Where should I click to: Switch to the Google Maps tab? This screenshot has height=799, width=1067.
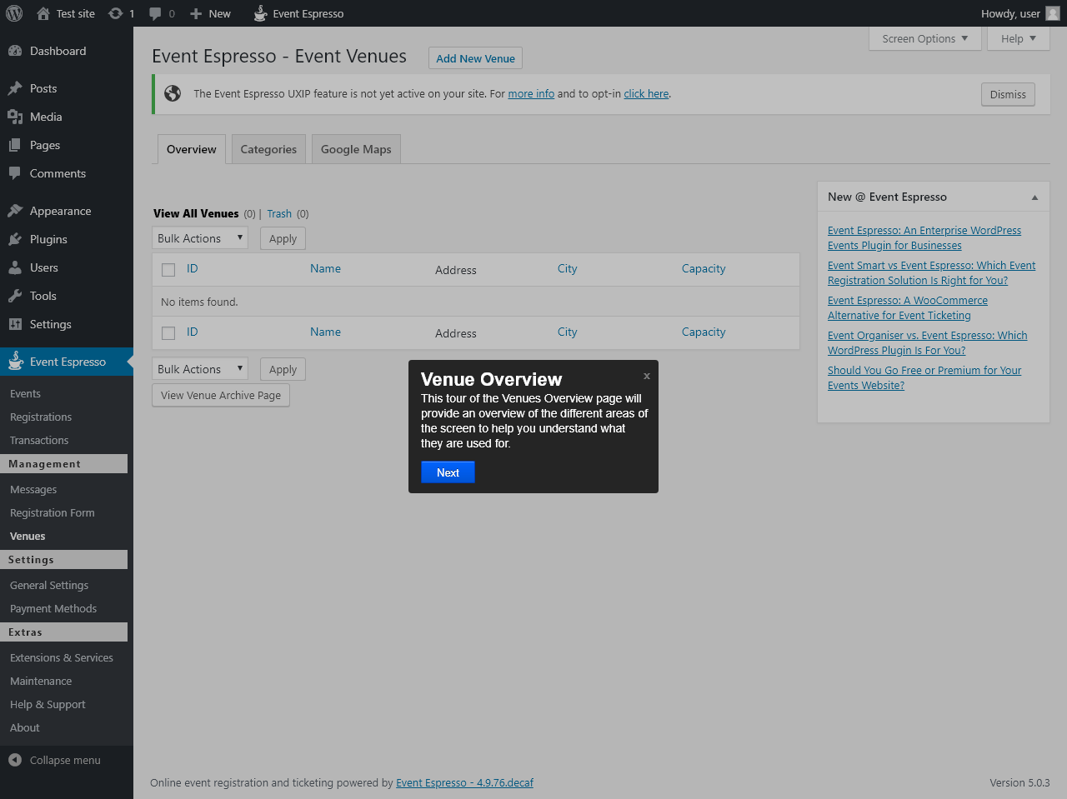(x=356, y=149)
